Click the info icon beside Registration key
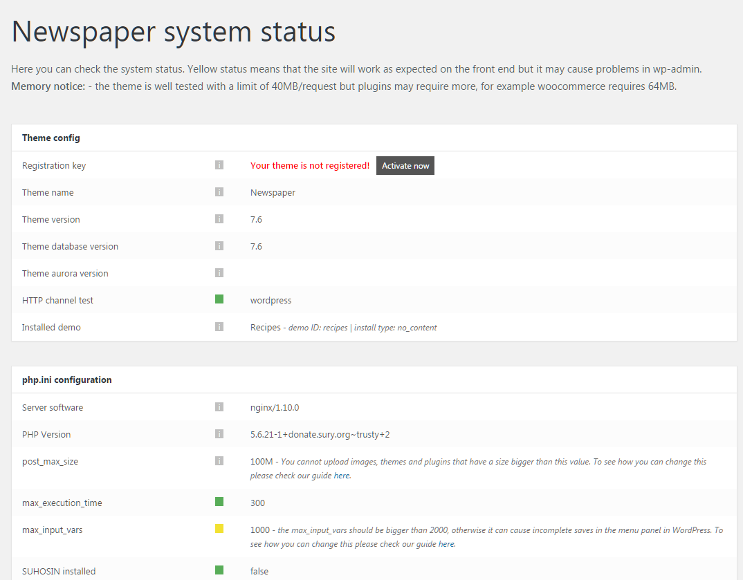The height and width of the screenshot is (580, 743). click(219, 165)
